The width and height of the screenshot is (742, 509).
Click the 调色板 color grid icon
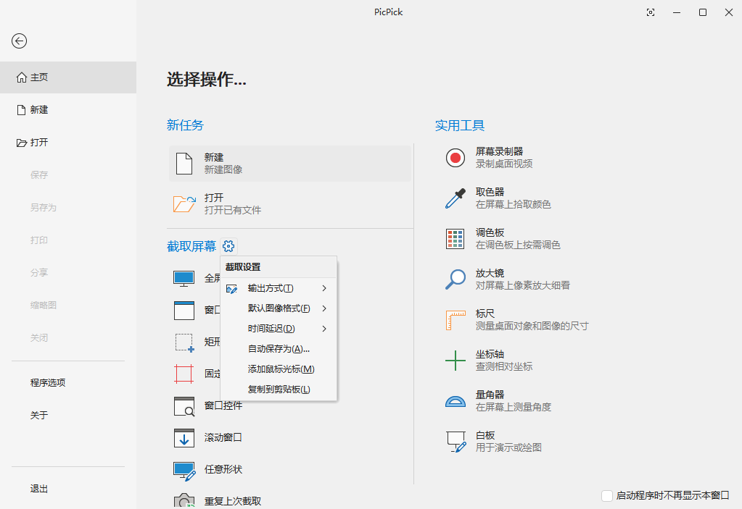pyautogui.click(x=455, y=239)
